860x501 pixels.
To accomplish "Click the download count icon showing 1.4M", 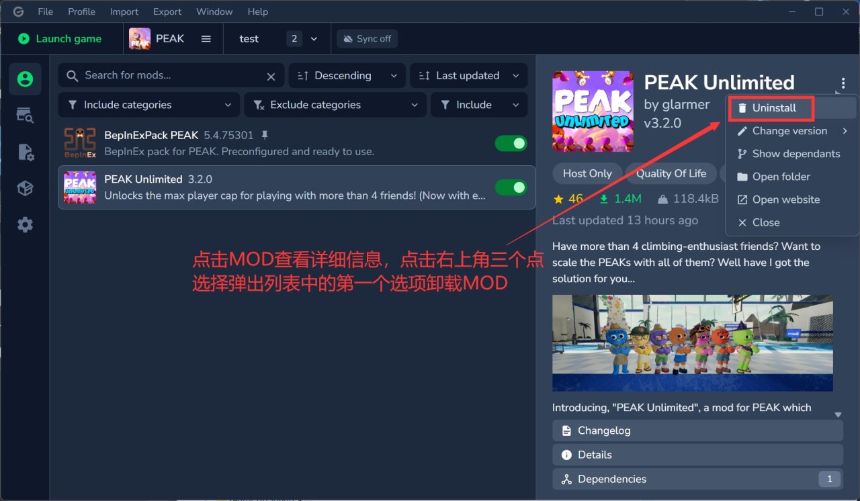I will [604, 199].
